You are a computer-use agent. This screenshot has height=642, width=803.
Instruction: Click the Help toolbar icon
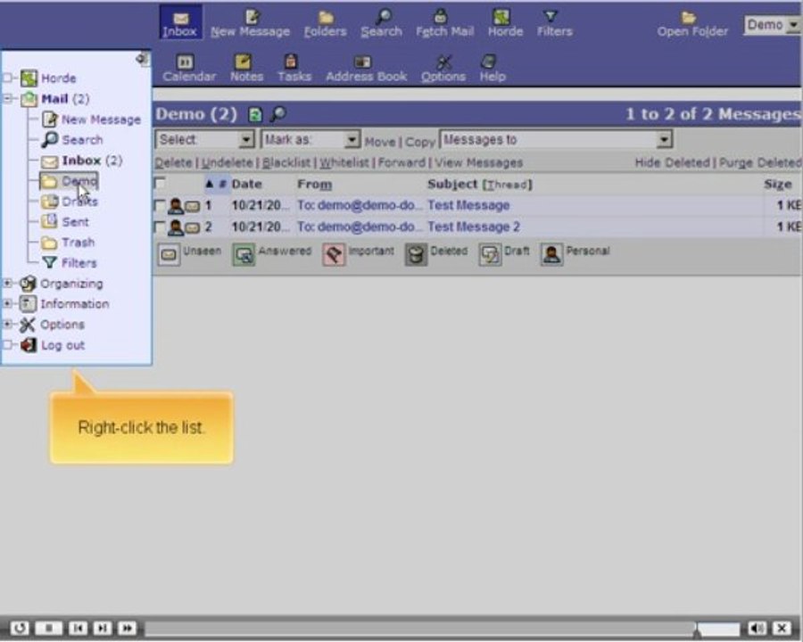pyautogui.click(x=493, y=69)
